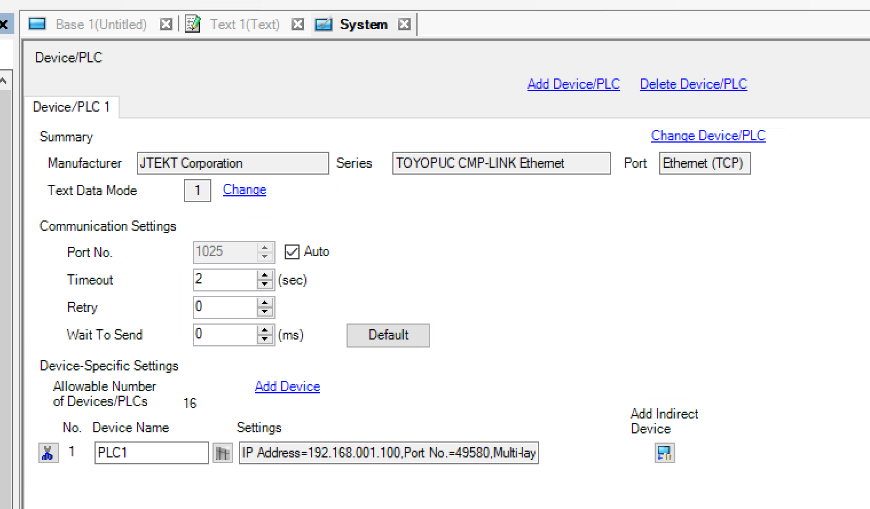Viewport: 870px width, 509px height.
Task: Click the Text 1 tab notepad icon
Action: 193,25
